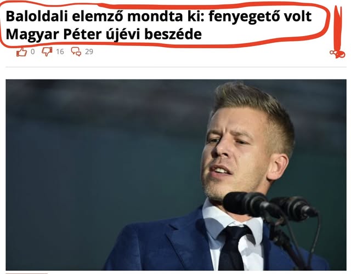Click the red label bar below photo
The width and height of the screenshot is (351, 274).
[x=27, y=273]
